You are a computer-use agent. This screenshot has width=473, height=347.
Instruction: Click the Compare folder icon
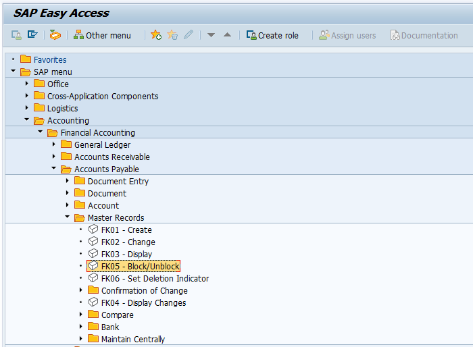pos(93,314)
